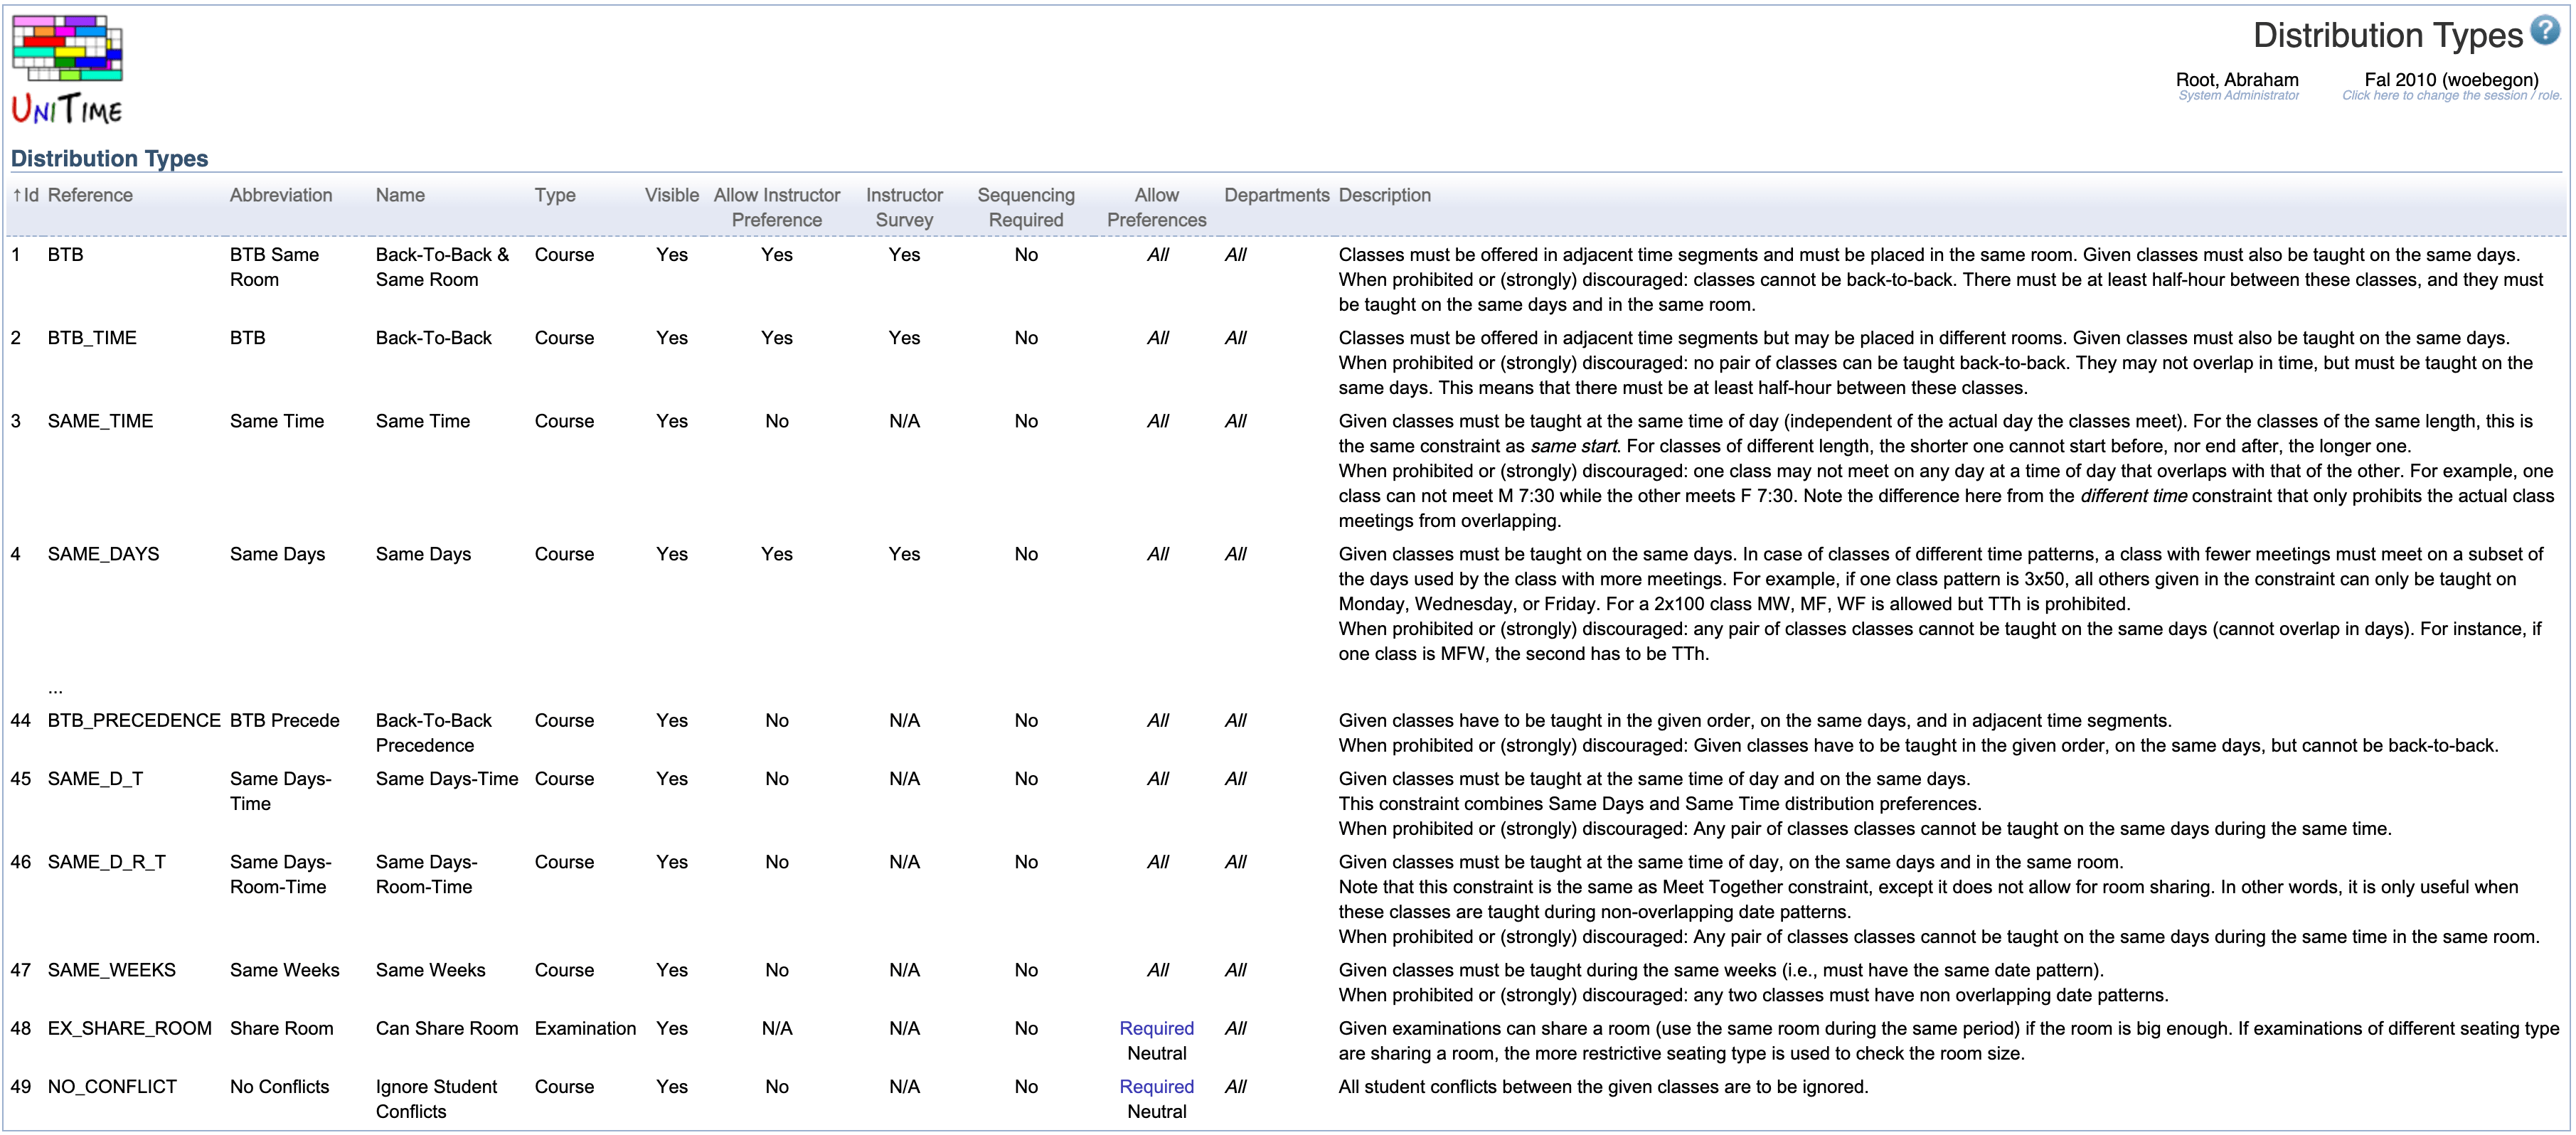The image size is (2576, 1135).
Task: Select the SAME_TIME reference row
Action: click(100, 421)
